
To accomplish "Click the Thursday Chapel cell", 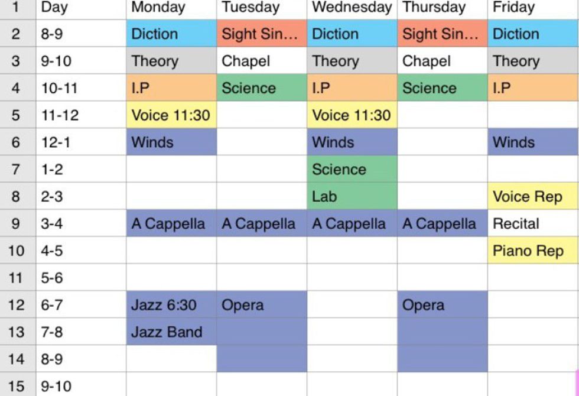I will point(443,61).
